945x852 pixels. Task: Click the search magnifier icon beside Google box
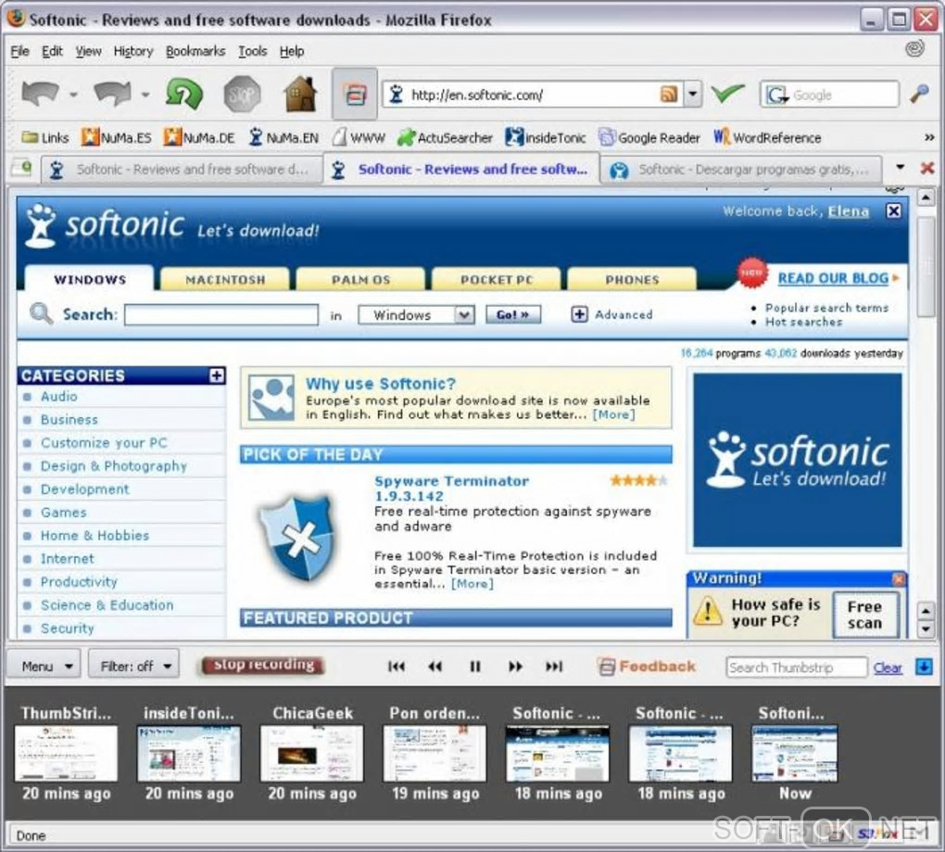click(x=918, y=94)
